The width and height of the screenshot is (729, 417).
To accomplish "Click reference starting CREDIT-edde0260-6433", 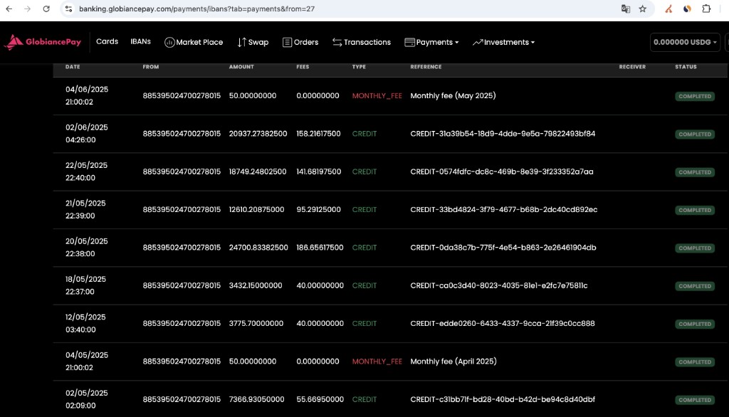I will (502, 324).
